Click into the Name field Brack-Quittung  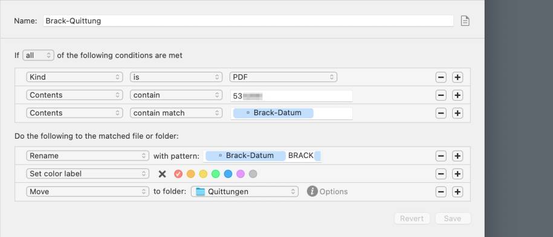click(x=248, y=21)
